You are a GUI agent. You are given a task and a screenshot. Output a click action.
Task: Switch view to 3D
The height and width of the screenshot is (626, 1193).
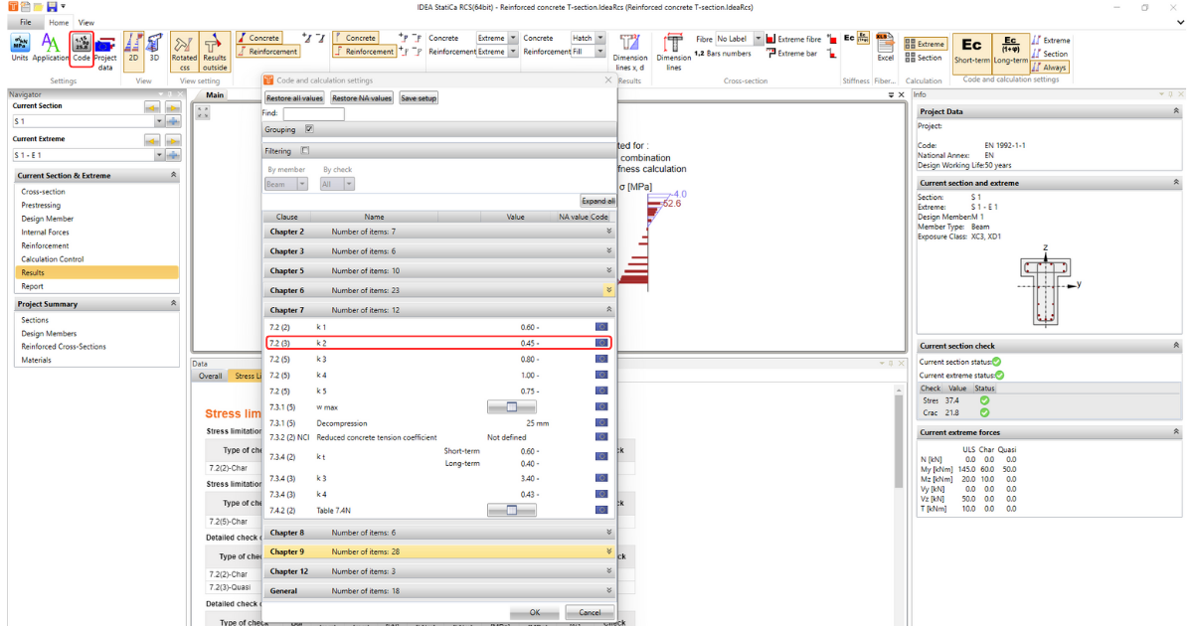[x=154, y=47]
